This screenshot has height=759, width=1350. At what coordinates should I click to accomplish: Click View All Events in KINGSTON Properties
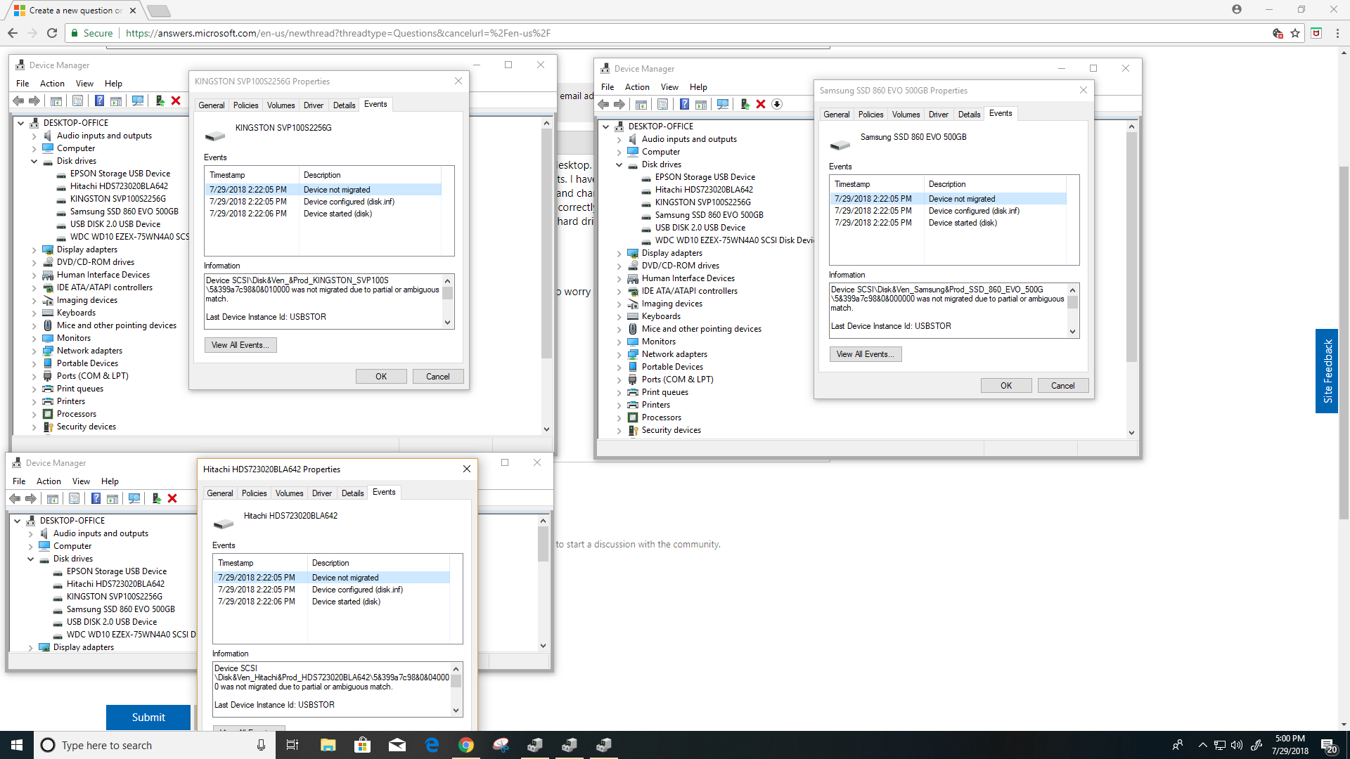tap(240, 345)
